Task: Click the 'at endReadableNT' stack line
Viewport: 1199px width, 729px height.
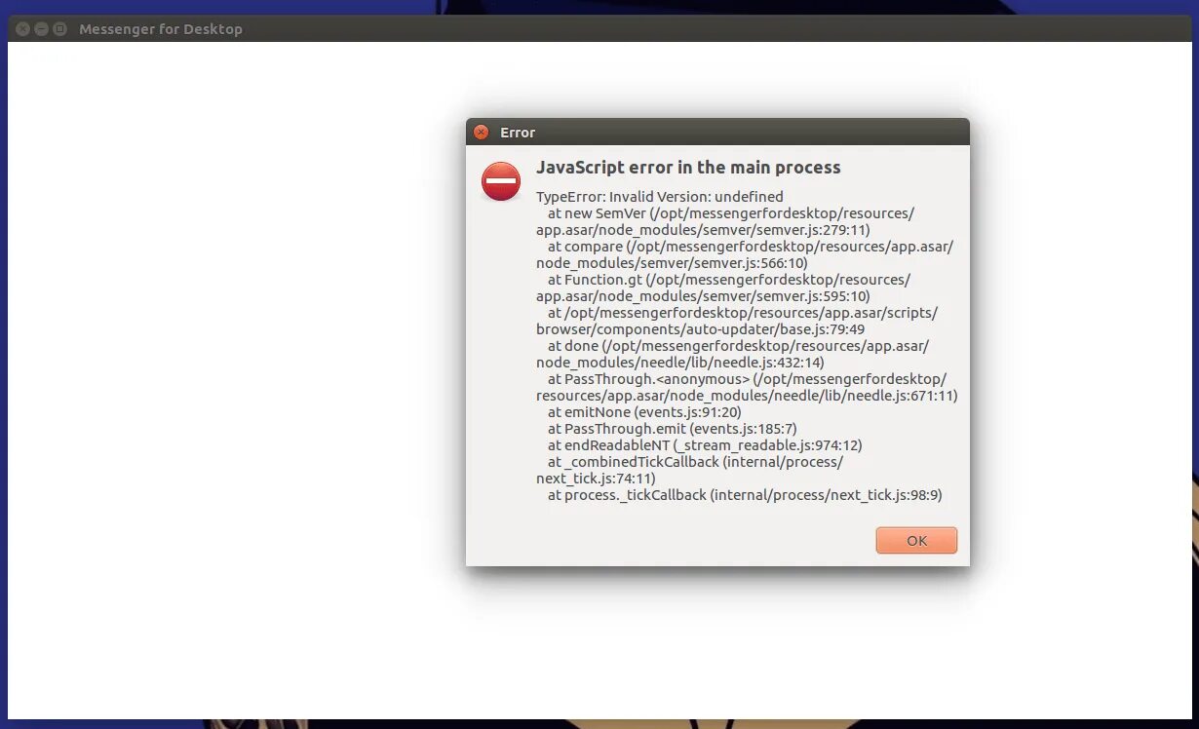Action: 705,445
